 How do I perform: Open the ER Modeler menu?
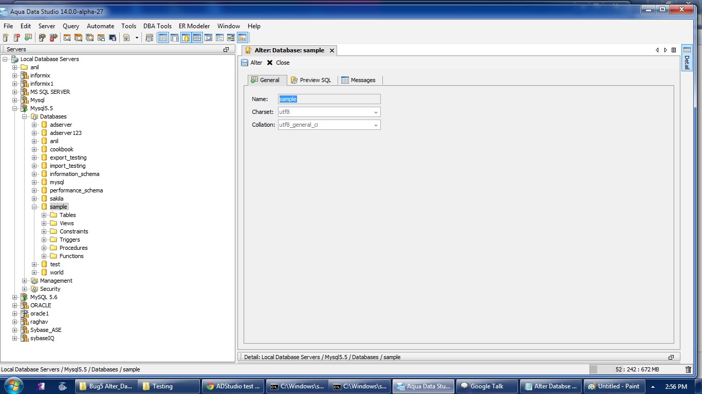point(194,26)
